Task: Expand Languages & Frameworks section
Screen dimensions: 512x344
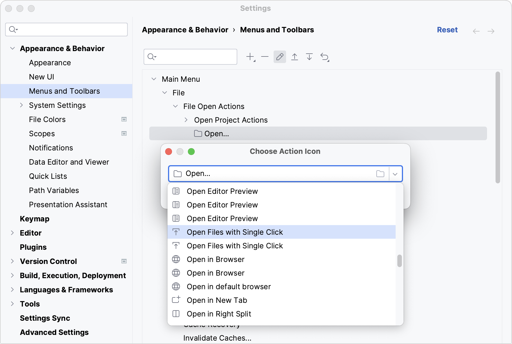Action: (12, 290)
